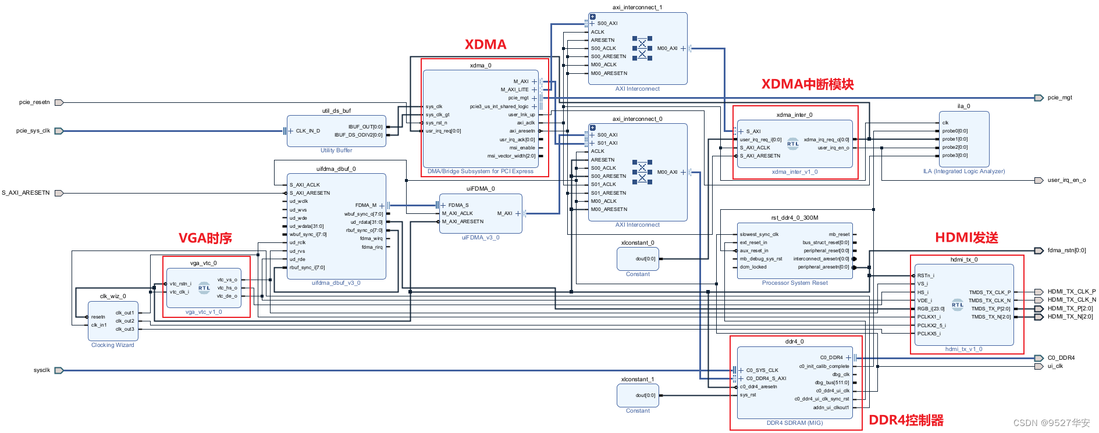The height and width of the screenshot is (433, 1099).
Task: Select the ila_0 block title
Action: (964, 106)
